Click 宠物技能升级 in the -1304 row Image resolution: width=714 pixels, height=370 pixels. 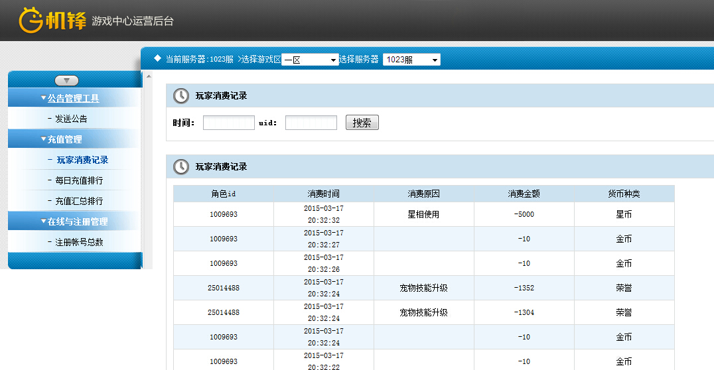click(x=423, y=313)
